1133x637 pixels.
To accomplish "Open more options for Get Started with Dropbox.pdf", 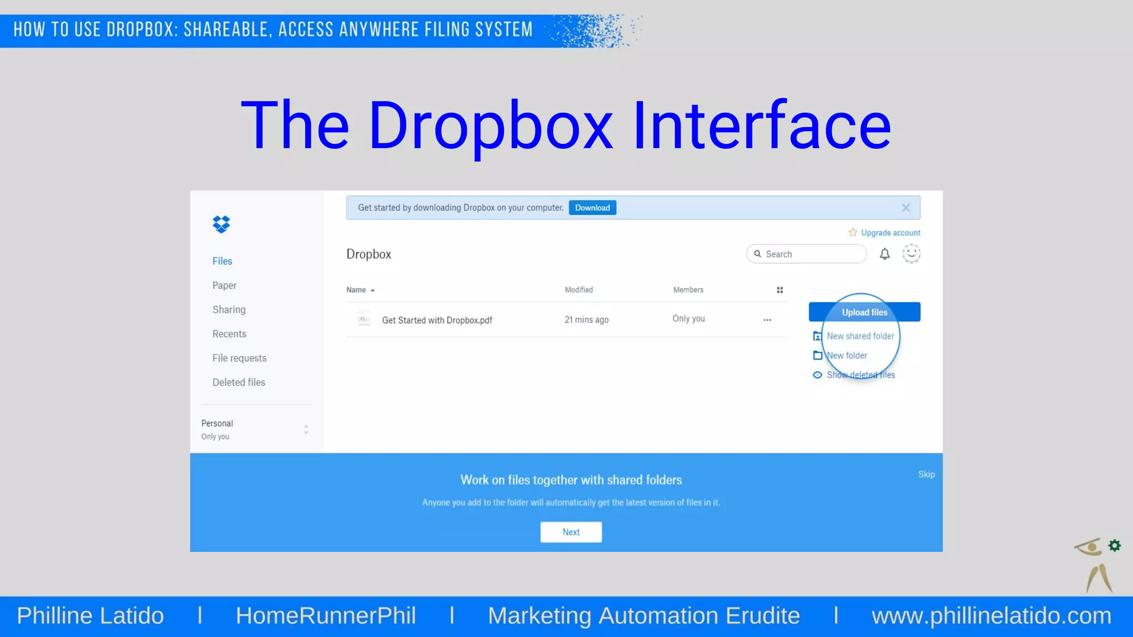I will 767,320.
